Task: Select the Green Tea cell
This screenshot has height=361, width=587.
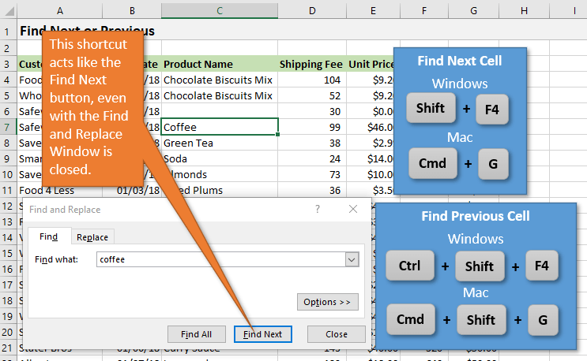Action: coord(219,143)
